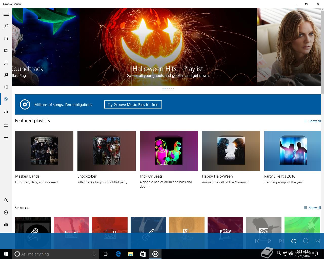This screenshot has width=324, height=259.
Task: Click the Masked Bands title text
Action: tap(27, 176)
